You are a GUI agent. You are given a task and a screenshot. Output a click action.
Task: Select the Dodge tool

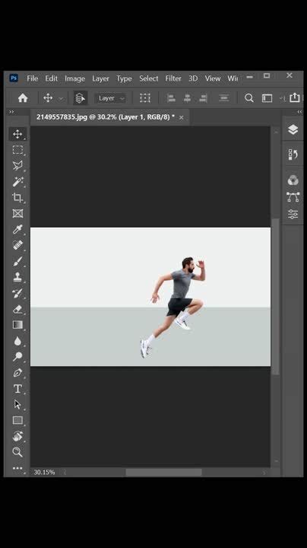tap(17, 356)
